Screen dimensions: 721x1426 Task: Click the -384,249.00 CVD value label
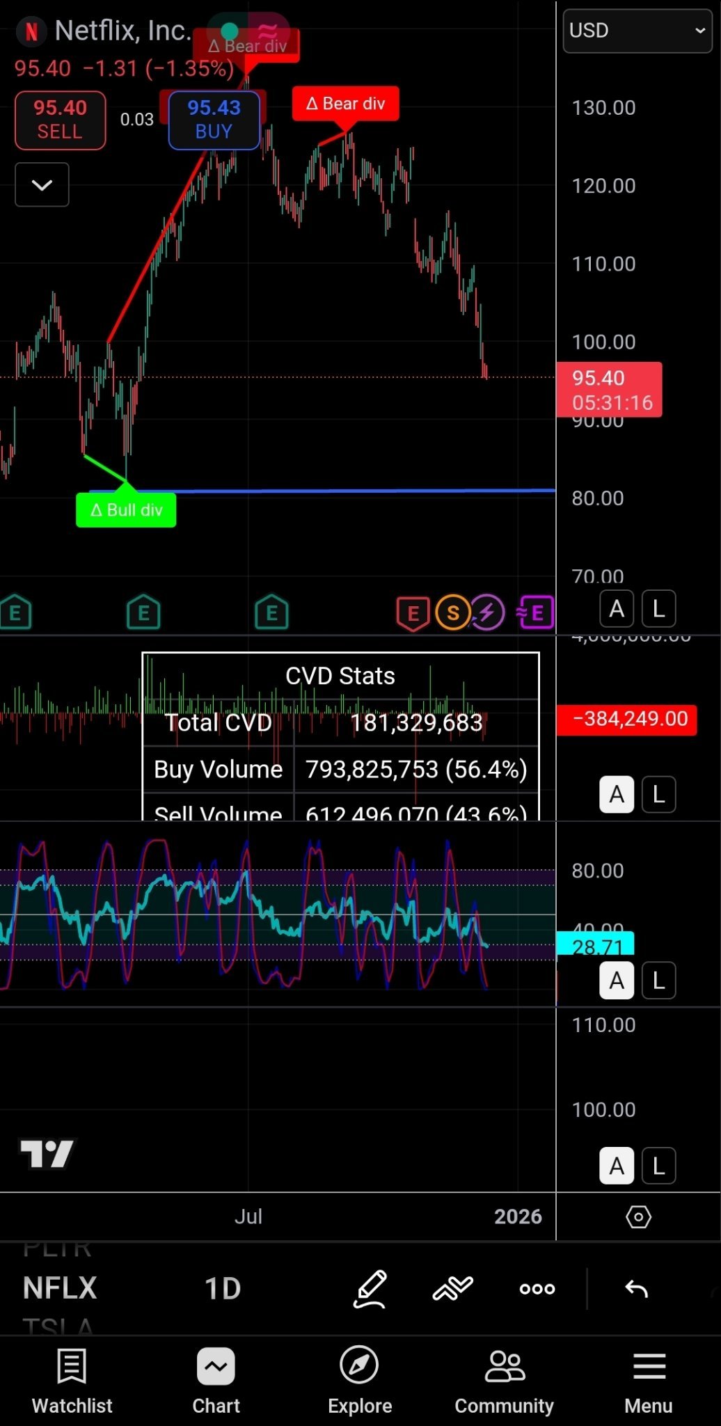click(x=626, y=719)
